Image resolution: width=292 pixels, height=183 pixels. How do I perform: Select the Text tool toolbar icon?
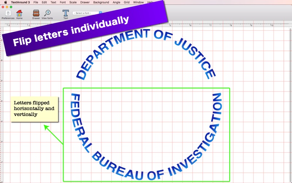pos(66,14)
